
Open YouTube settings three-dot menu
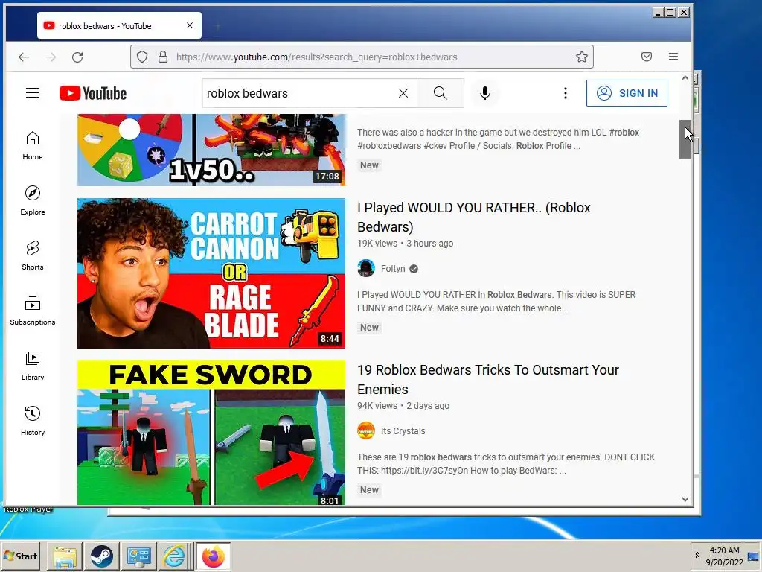click(x=566, y=93)
